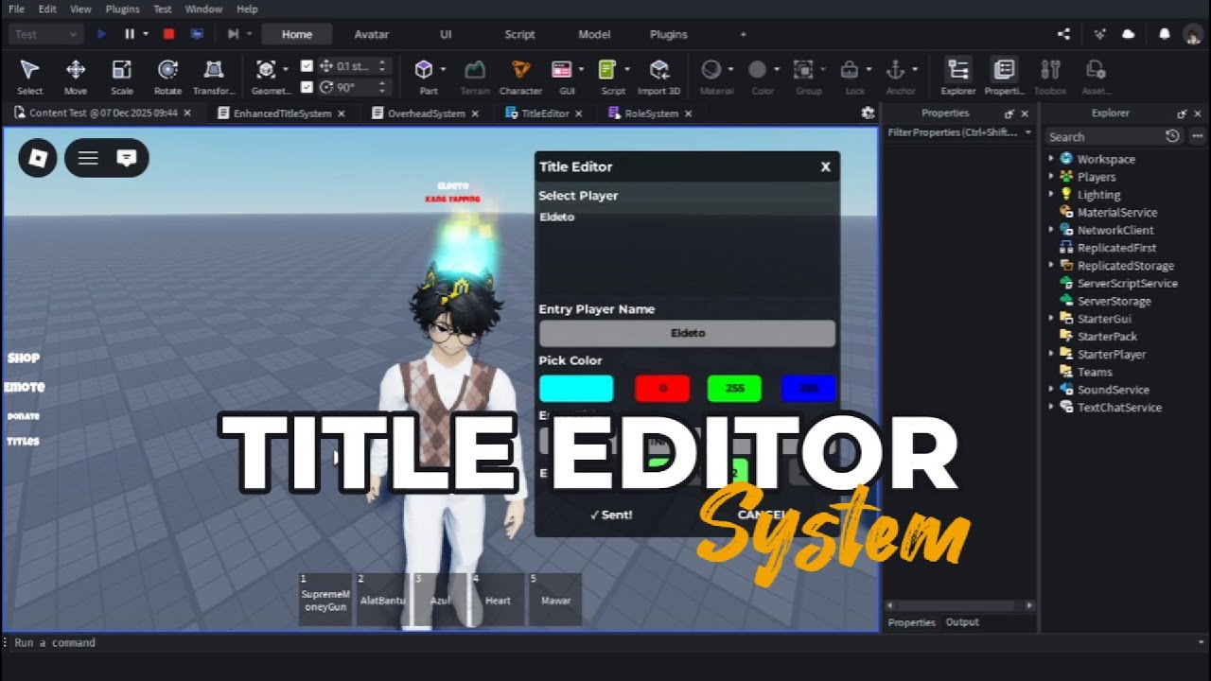Open the Window menu
The image size is (1211, 681).
point(203,9)
